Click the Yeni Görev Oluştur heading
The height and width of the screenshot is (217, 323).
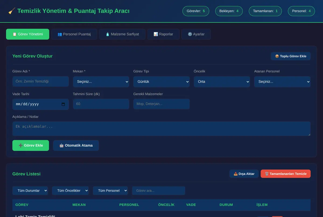pyautogui.click(x=33, y=56)
